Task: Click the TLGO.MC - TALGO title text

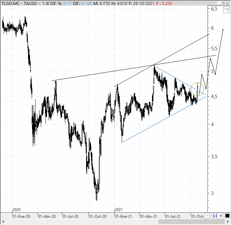Action: (x=19, y=3)
